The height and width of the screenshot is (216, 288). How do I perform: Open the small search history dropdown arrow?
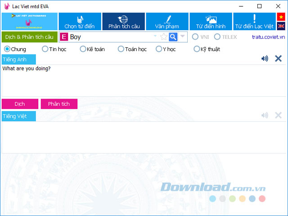click(155, 36)
